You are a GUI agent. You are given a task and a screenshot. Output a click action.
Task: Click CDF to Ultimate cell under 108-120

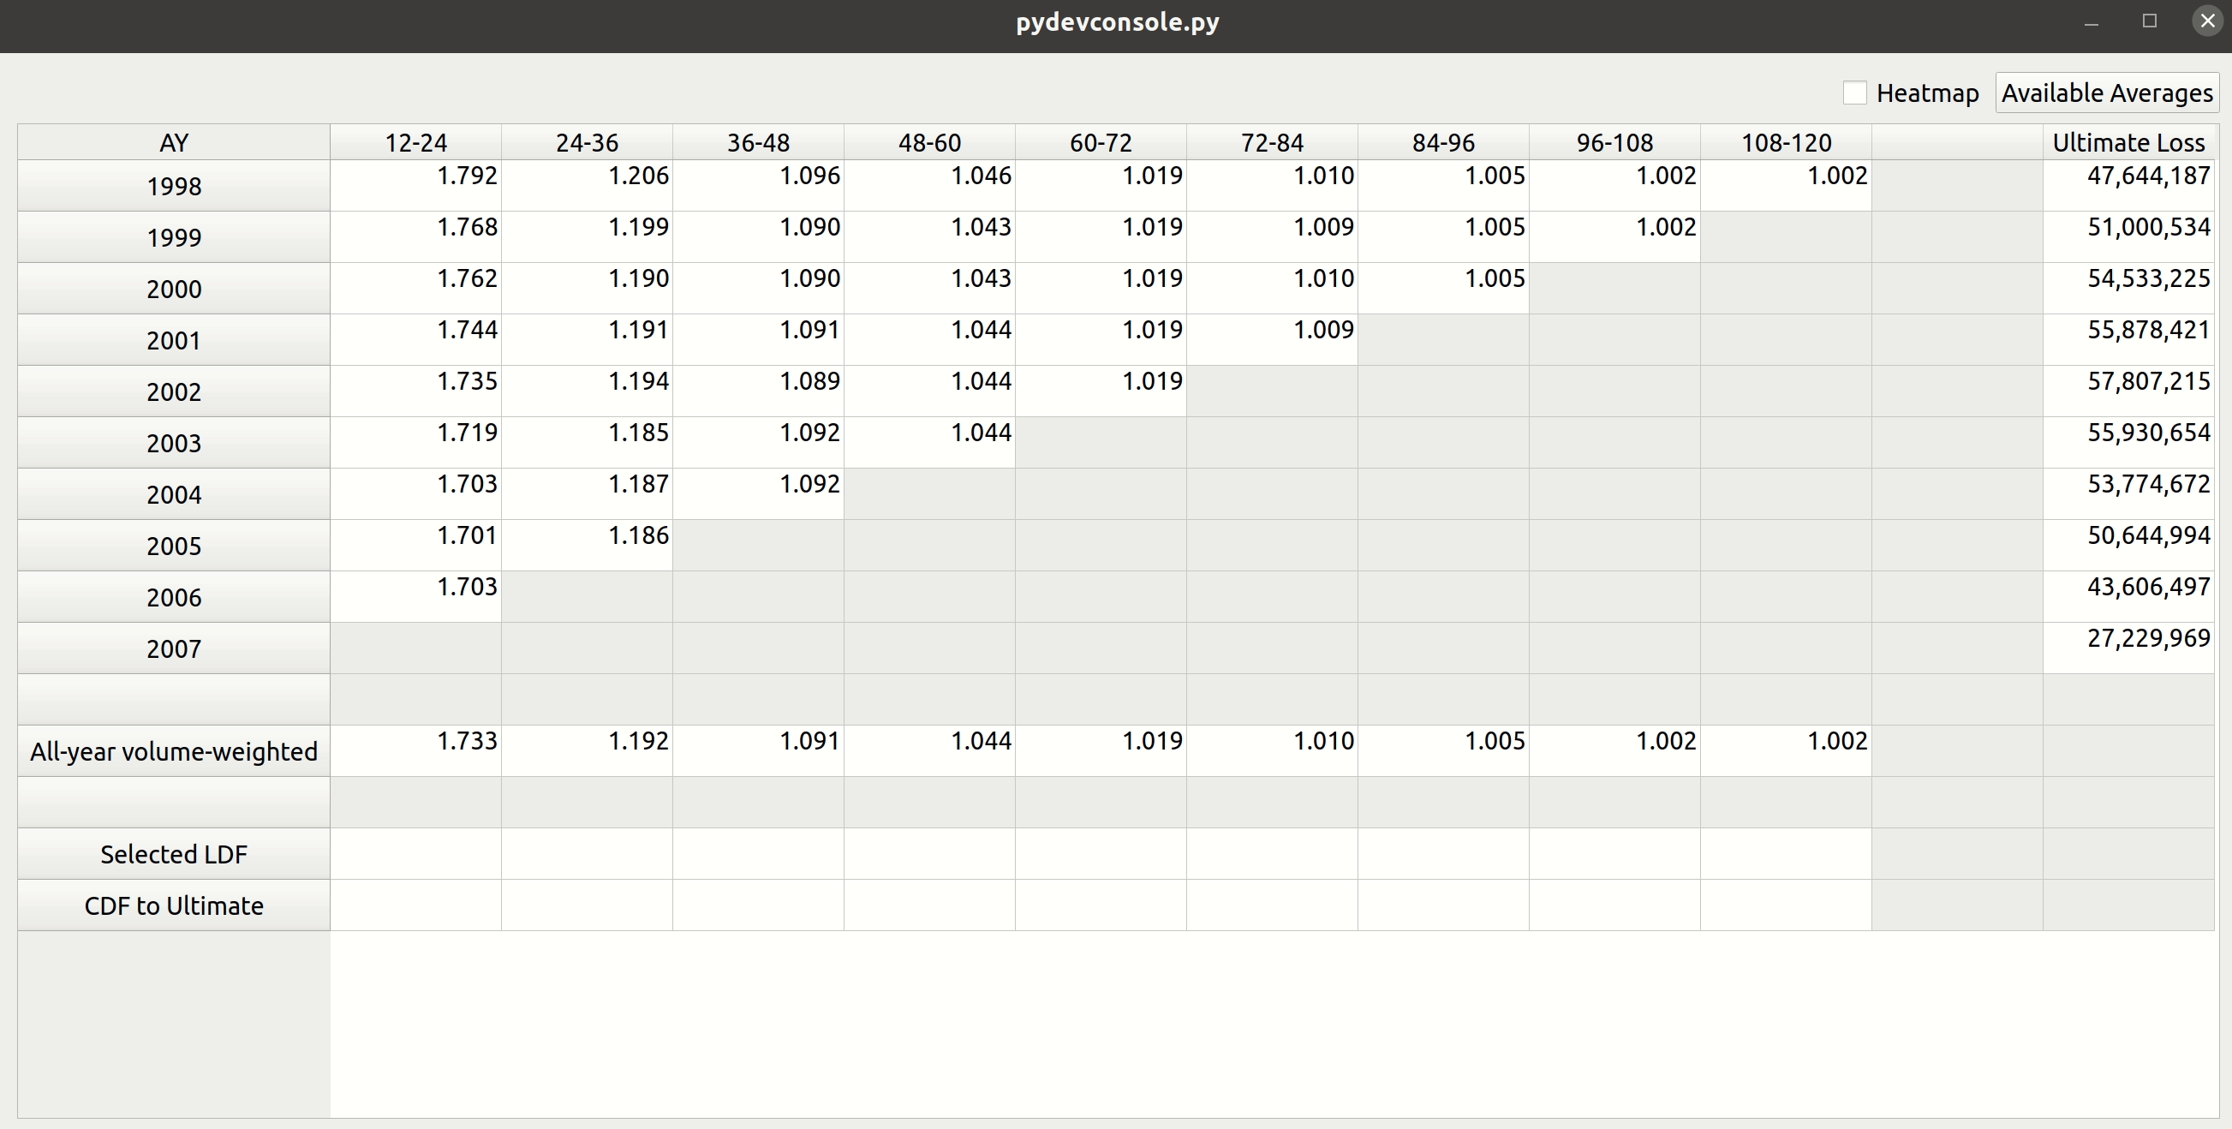1785,905
